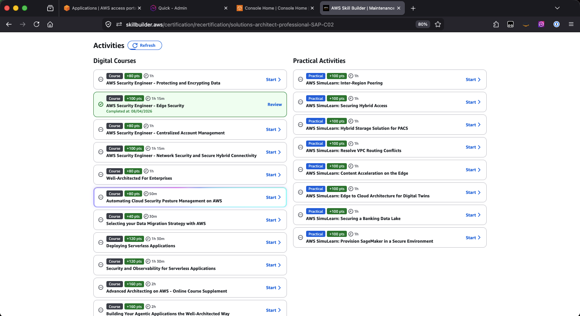Start Well-Architected For Enterprises course
Screen dimensions: 580x316
click(x=273, y=175)
